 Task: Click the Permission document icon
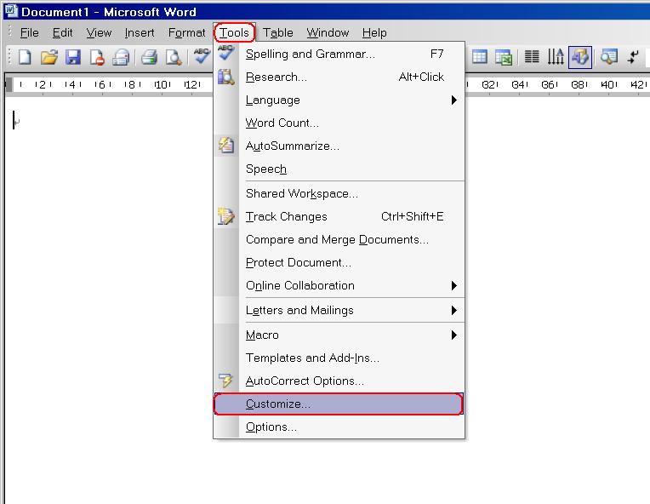(97, 57)
